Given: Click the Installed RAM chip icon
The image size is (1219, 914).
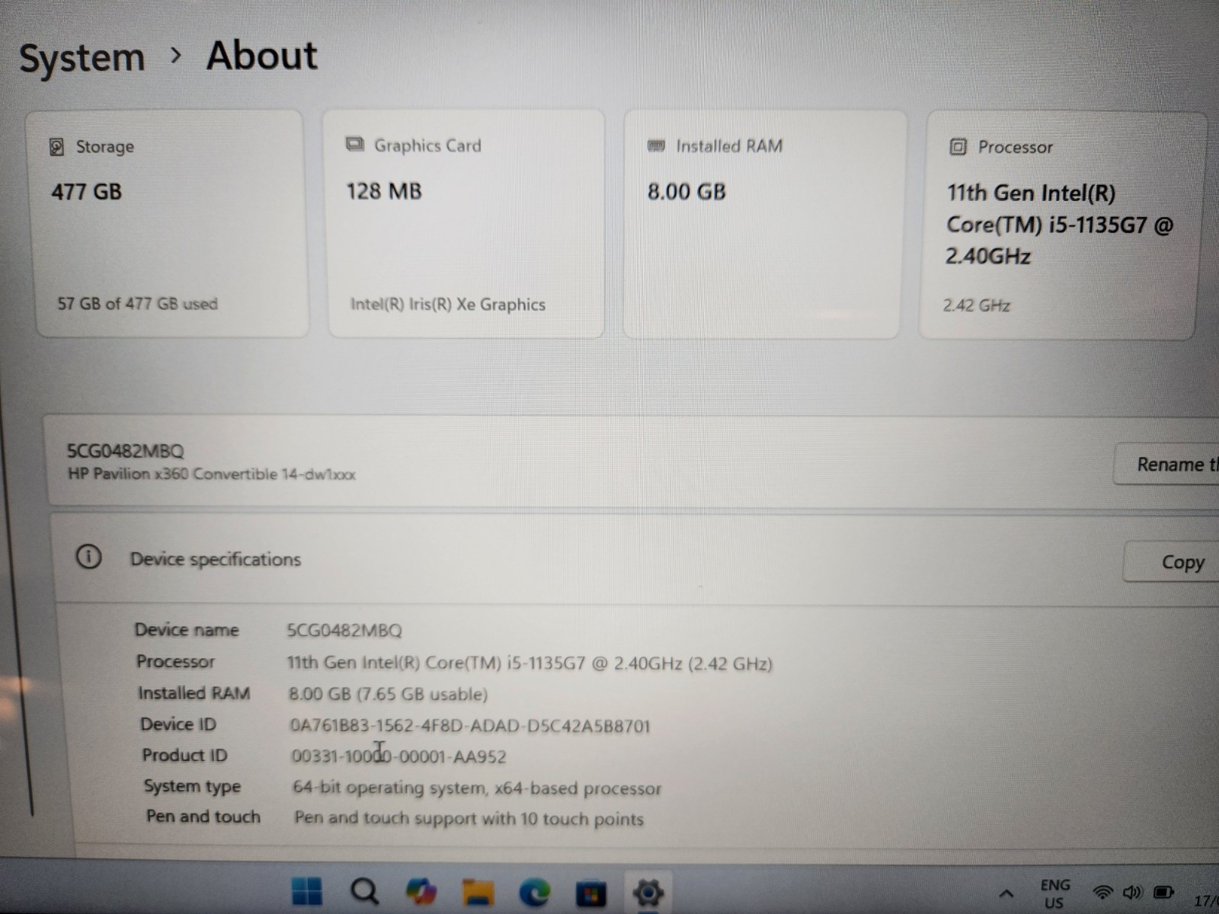Looking at the screenshot, I should point(656,145).
